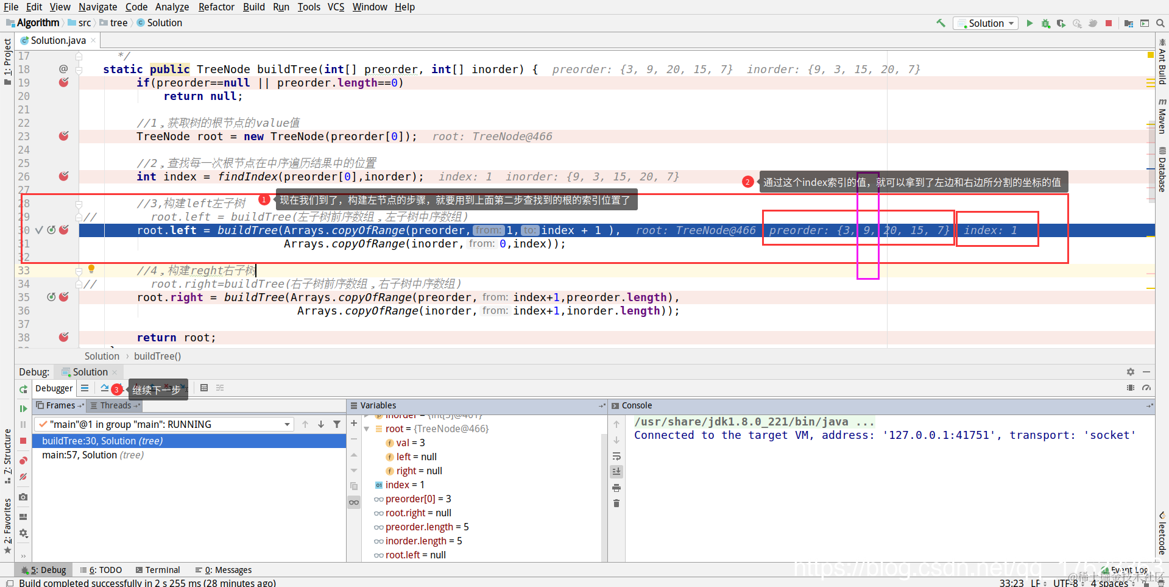Open the VCS menu
1169x587 pixels.
click(x=336, y=7)
